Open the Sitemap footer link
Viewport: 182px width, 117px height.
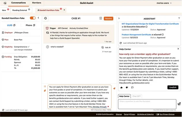(119, 114)
